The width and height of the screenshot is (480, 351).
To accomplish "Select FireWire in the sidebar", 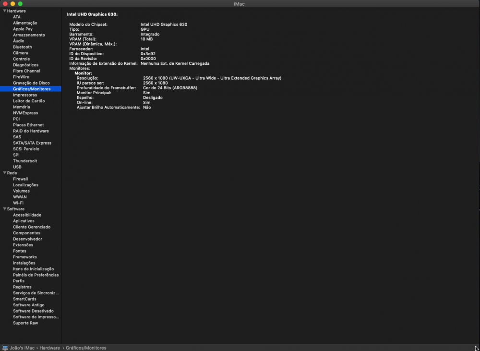I will (x=21, y=77).
